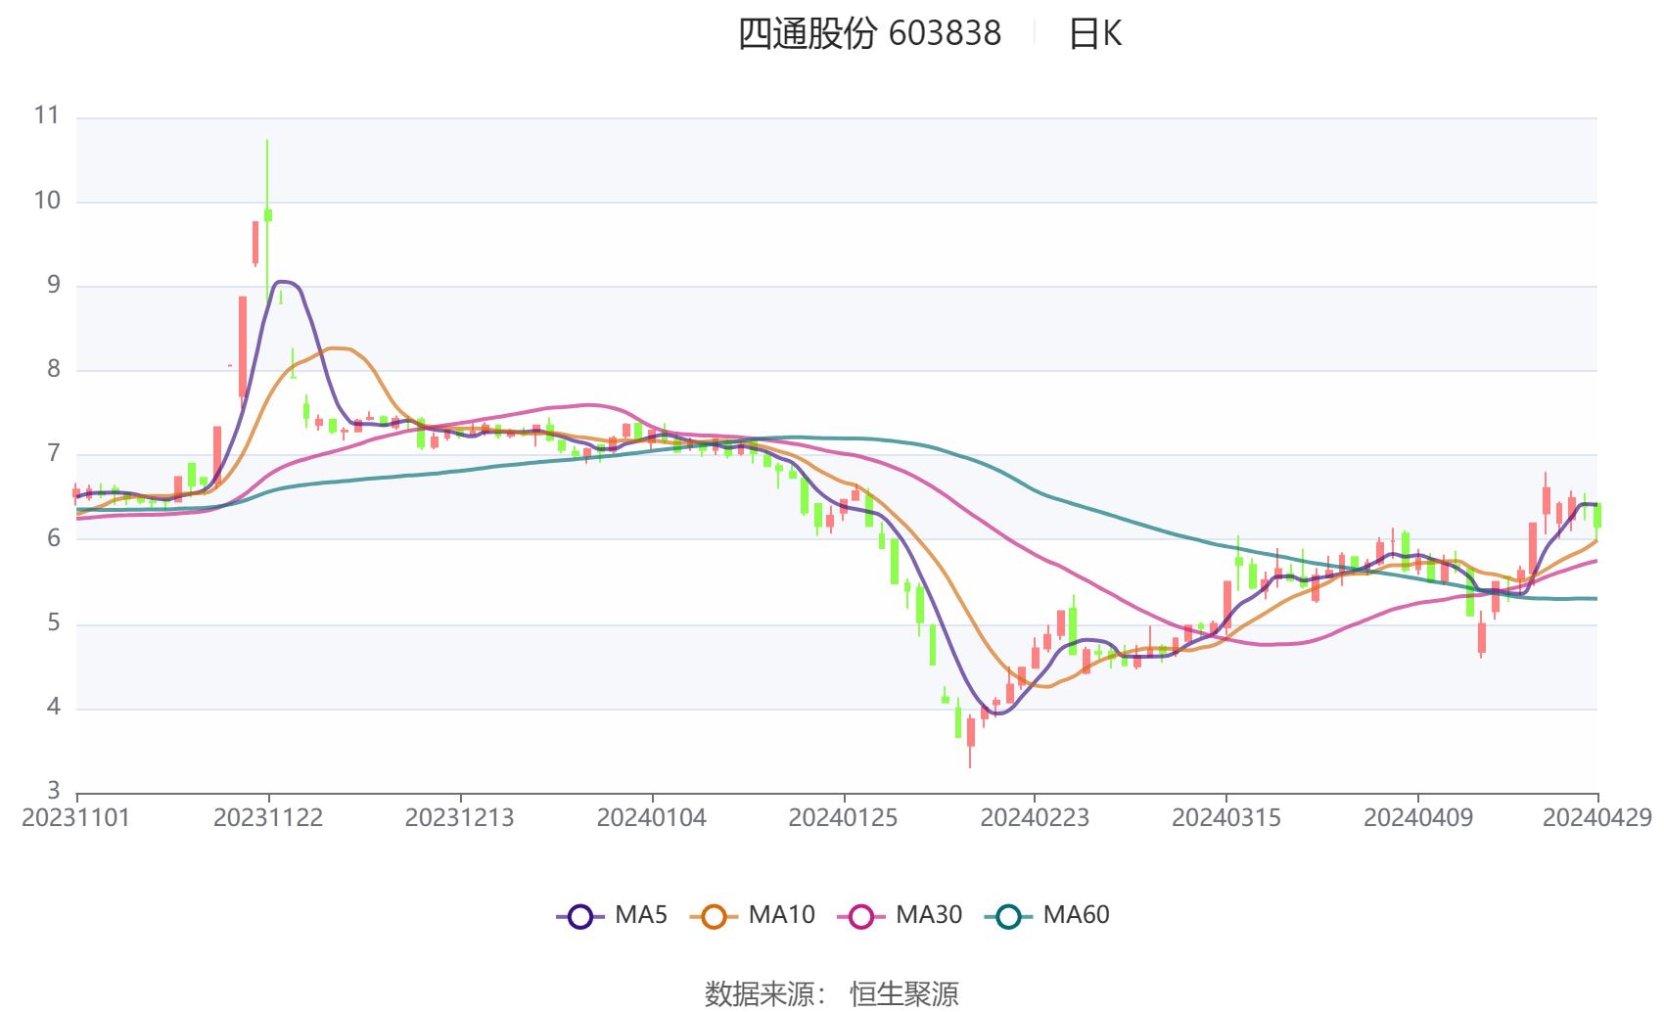Click x-axis date label 20231101
The height and width of the screenshot is (1012, 1664).
click(76, 818)
